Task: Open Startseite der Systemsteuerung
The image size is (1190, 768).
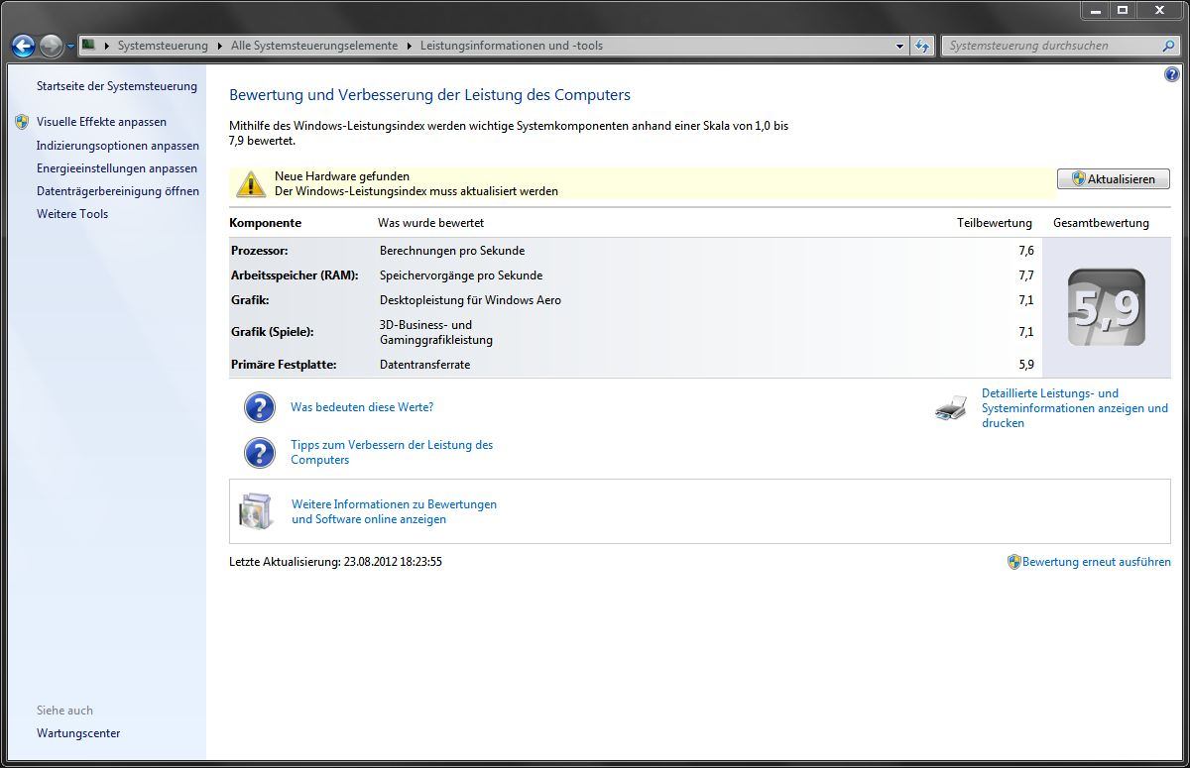Action: (x=117, y=86)
